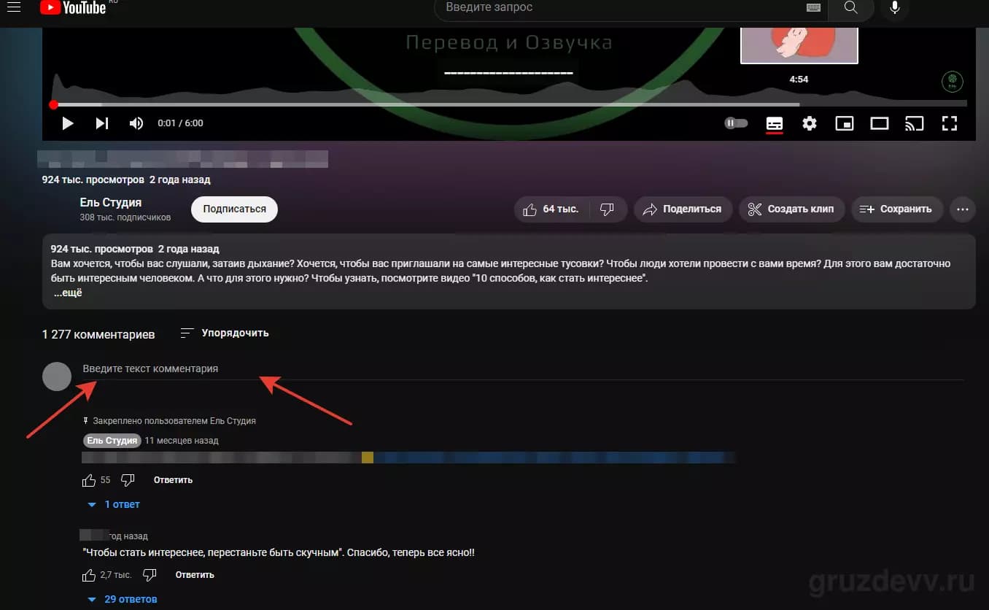Toggle subtitles on the player
This screenshot has width=989, height=610.
[775, 123]
